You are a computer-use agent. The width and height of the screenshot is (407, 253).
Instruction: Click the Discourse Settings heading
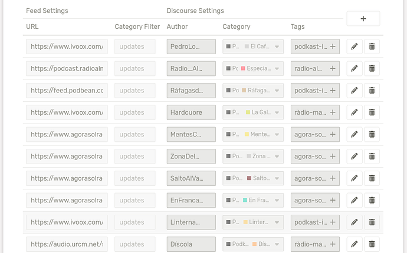pos(195,11)
